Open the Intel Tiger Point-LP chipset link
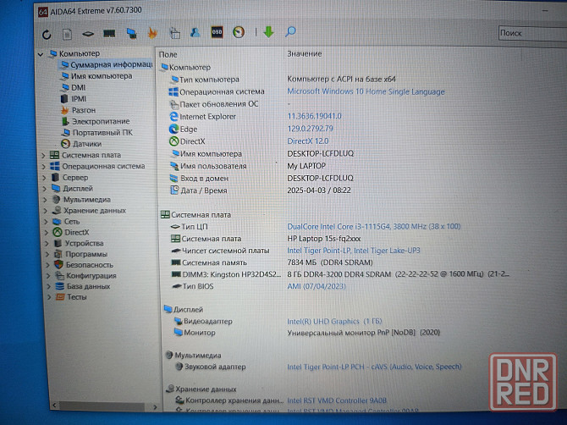This screenshot has width=567, height=425. (353, 251)
